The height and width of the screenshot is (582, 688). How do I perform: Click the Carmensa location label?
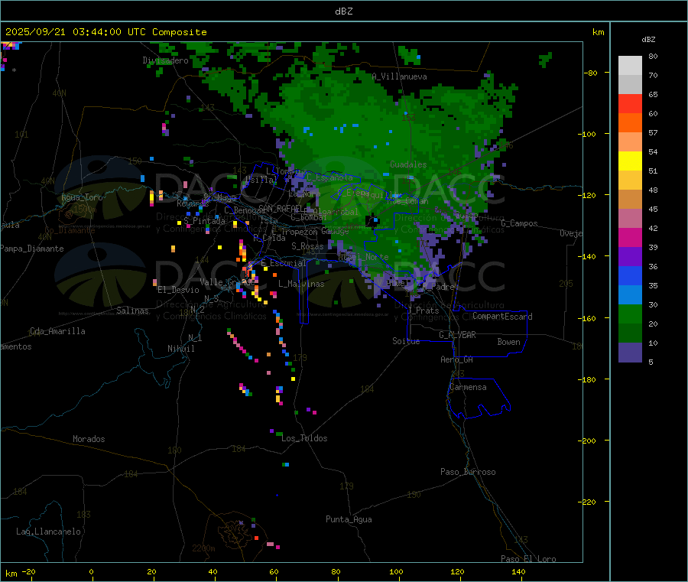pyautogui.click(x=468, y=387)
